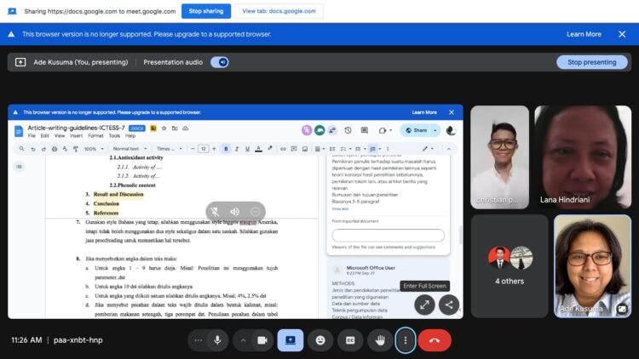Dismiss the unsupported browser banner in Meet
The width and height of the screenshot is (639, 359).
click(x=622, y=34)
